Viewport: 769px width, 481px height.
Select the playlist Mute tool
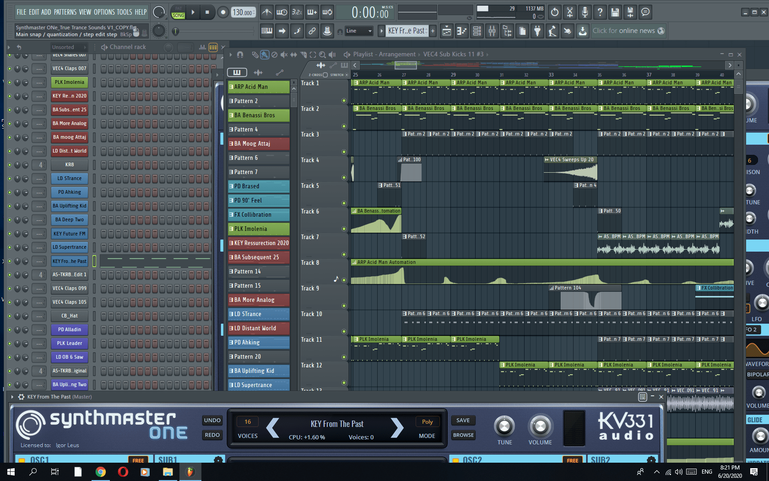pos(284,55)
